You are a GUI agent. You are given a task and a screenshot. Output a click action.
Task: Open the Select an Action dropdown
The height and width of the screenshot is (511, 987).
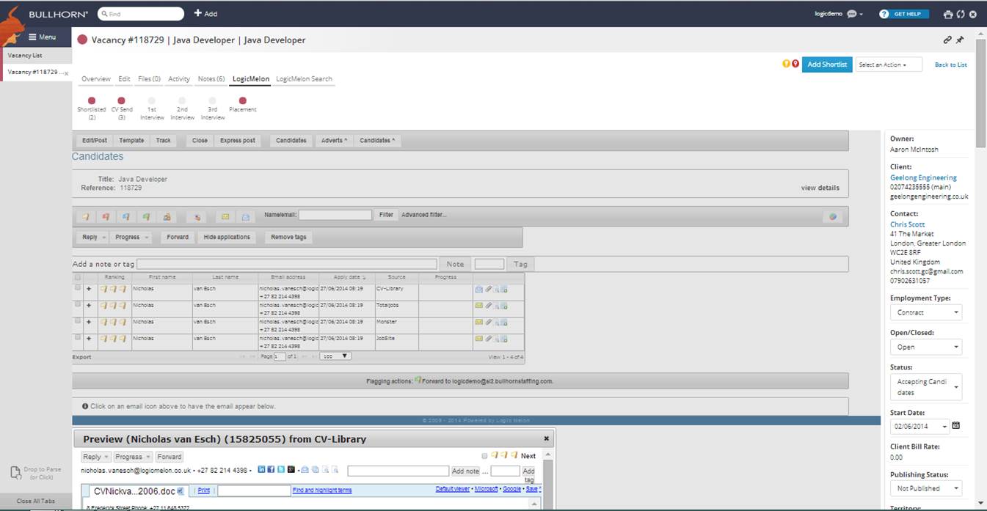point(889,65)
